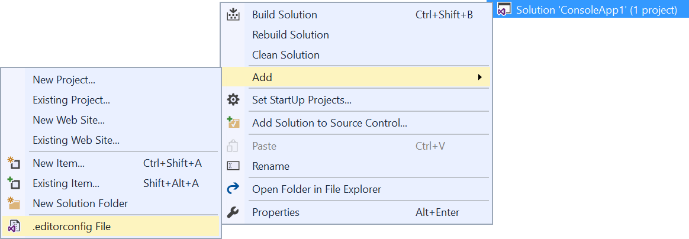Open the Add menu entry

(x=356, y=77)
